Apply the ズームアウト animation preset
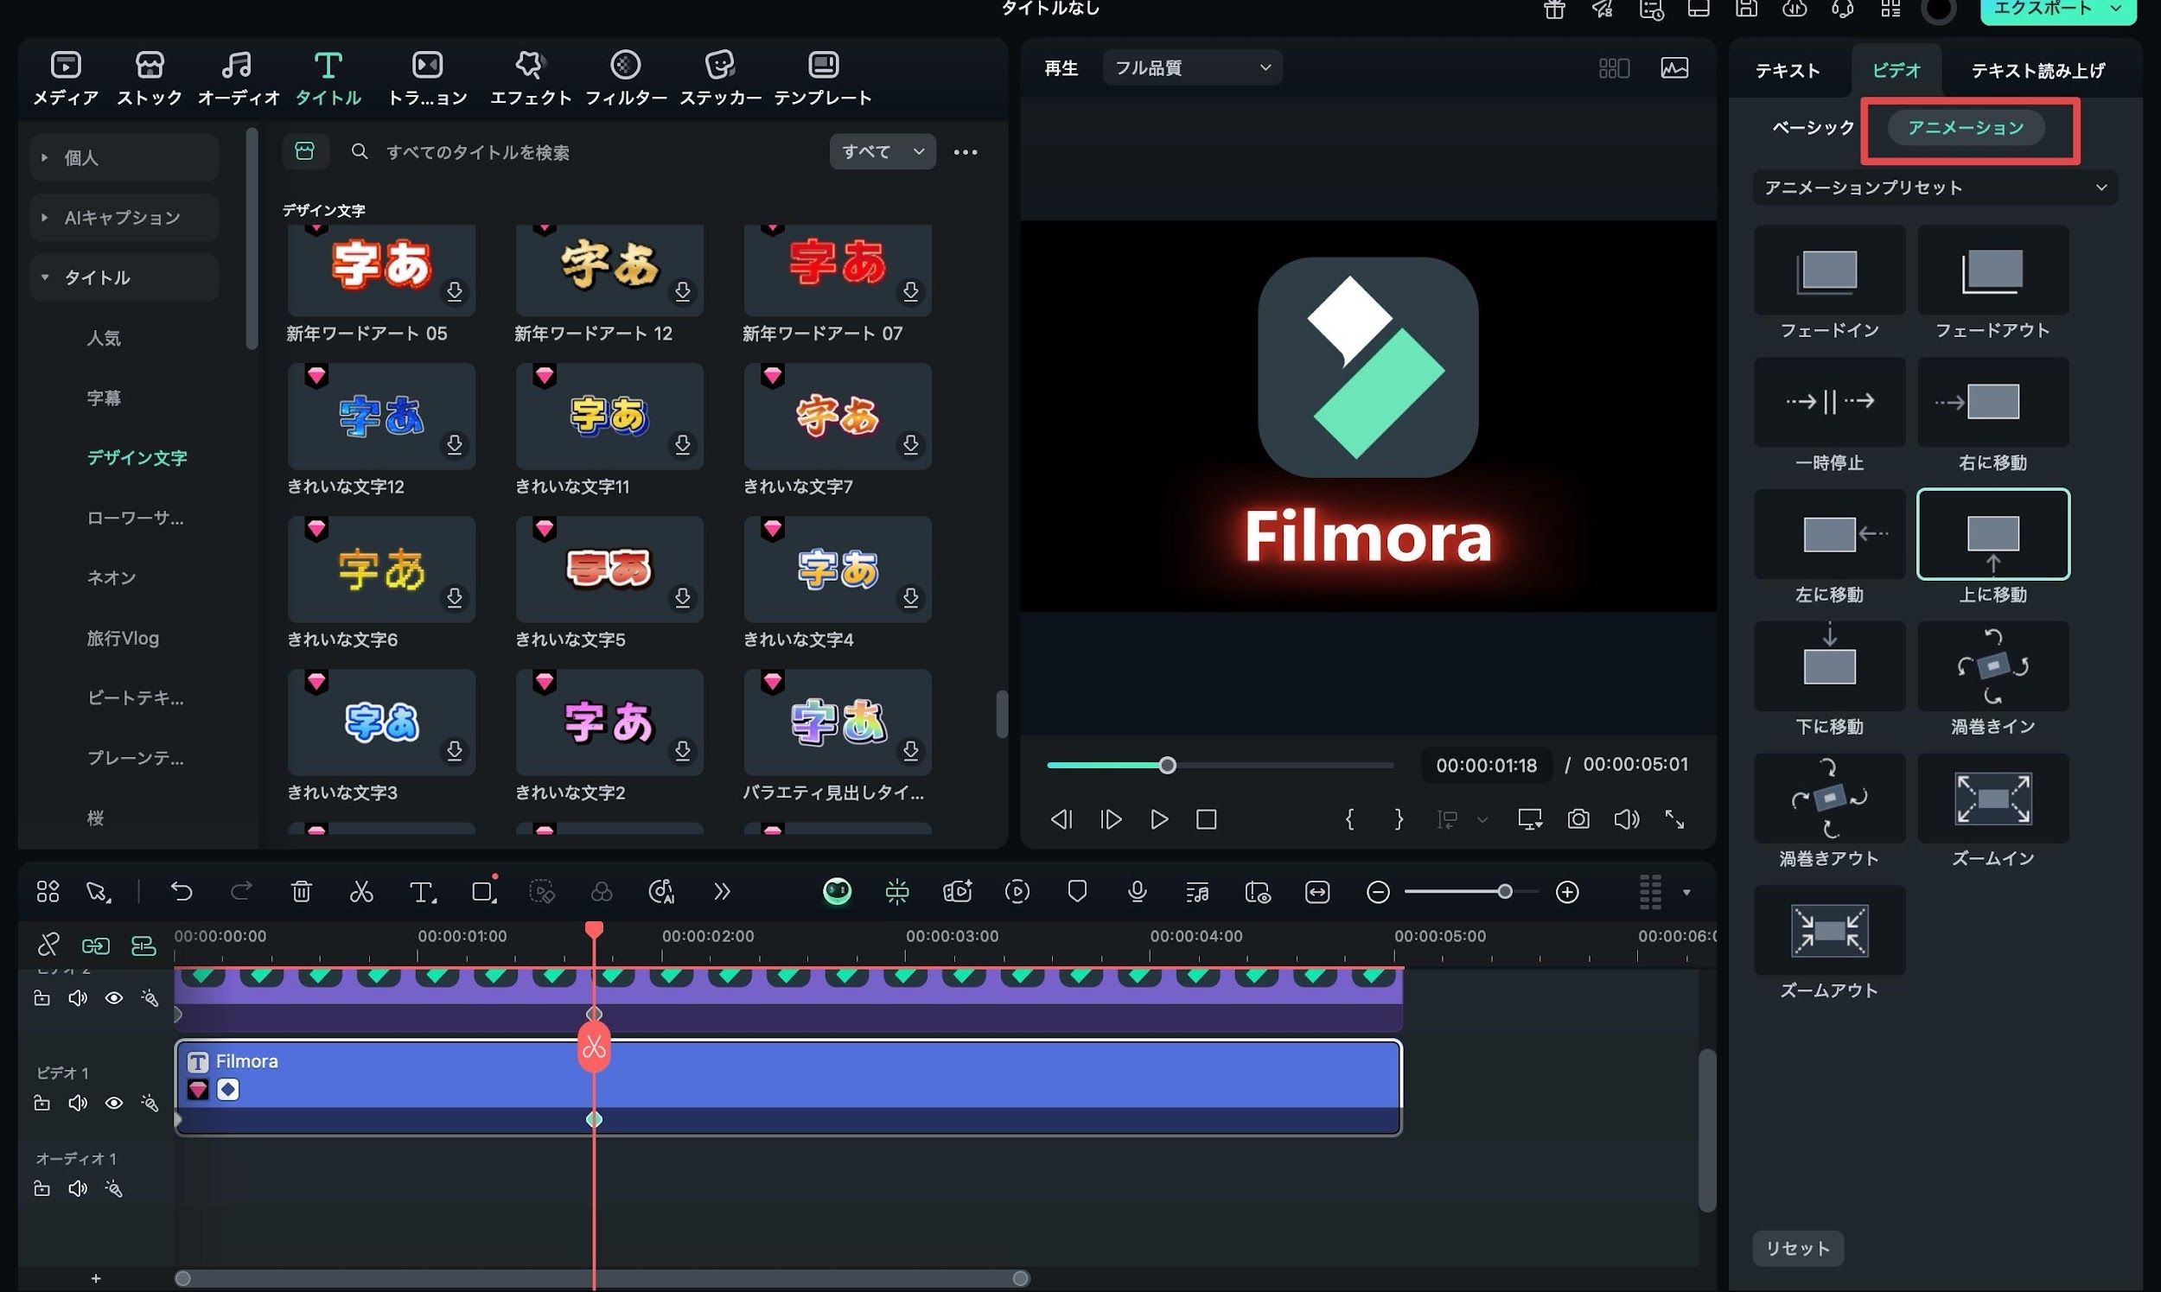 pos(1829,930)
